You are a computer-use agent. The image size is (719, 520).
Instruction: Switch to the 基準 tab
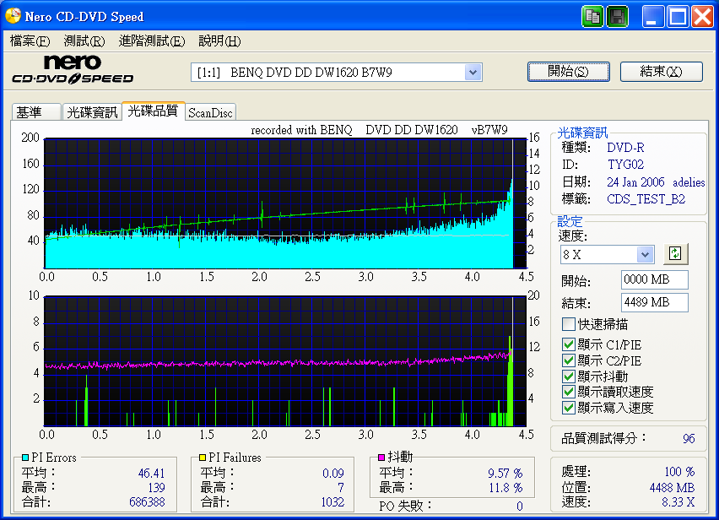(x=35, y=112)
